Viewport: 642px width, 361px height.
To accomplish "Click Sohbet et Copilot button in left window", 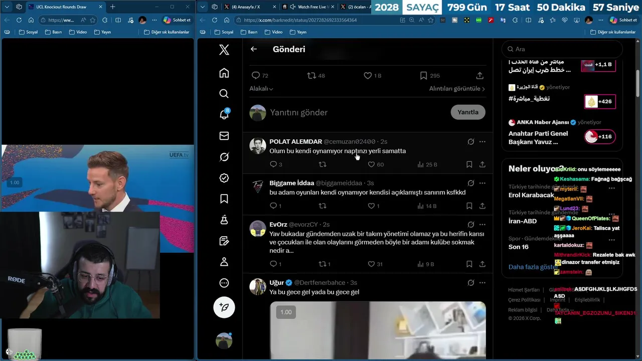I will coord(177,20).
